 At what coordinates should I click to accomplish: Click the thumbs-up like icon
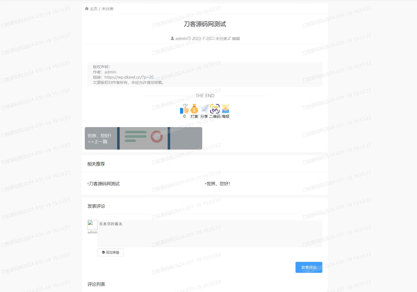184,109
